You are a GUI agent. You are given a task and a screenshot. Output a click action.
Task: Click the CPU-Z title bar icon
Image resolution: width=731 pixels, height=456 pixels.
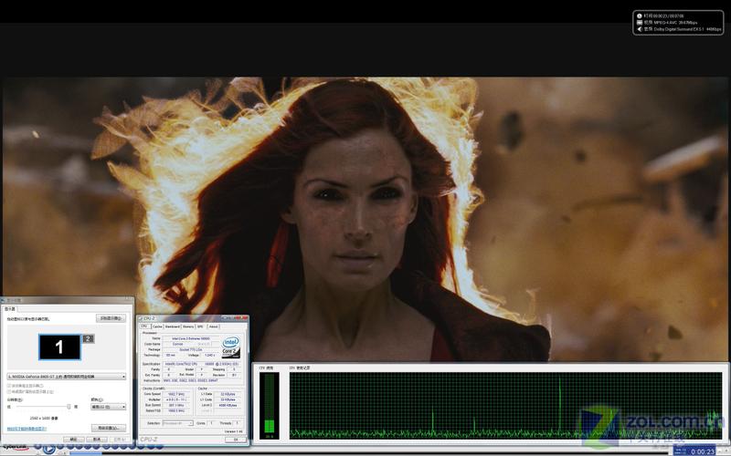coord(141,317)
